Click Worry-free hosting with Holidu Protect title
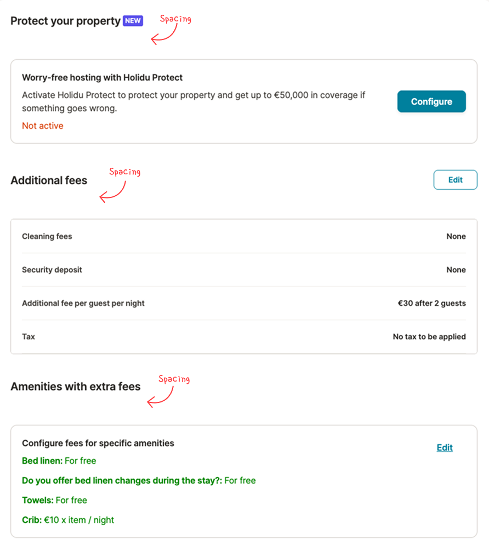 102,78
